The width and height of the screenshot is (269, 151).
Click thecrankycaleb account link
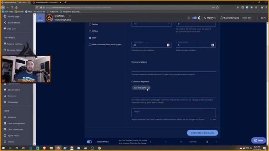(x=229, y=18)
